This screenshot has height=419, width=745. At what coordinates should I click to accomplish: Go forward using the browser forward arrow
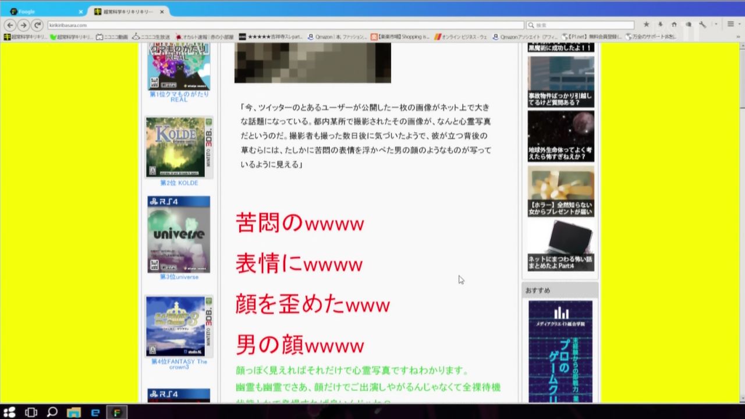click(23, 25)
